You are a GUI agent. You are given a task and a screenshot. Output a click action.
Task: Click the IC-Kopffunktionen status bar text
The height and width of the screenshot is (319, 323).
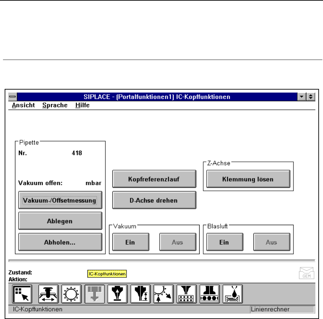(38, 309)
